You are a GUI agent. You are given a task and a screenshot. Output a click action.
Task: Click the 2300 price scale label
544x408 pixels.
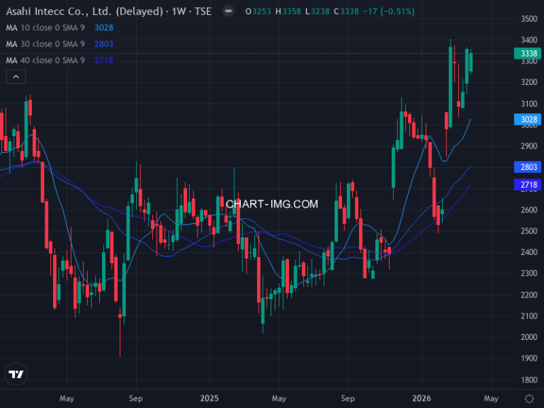528,273
